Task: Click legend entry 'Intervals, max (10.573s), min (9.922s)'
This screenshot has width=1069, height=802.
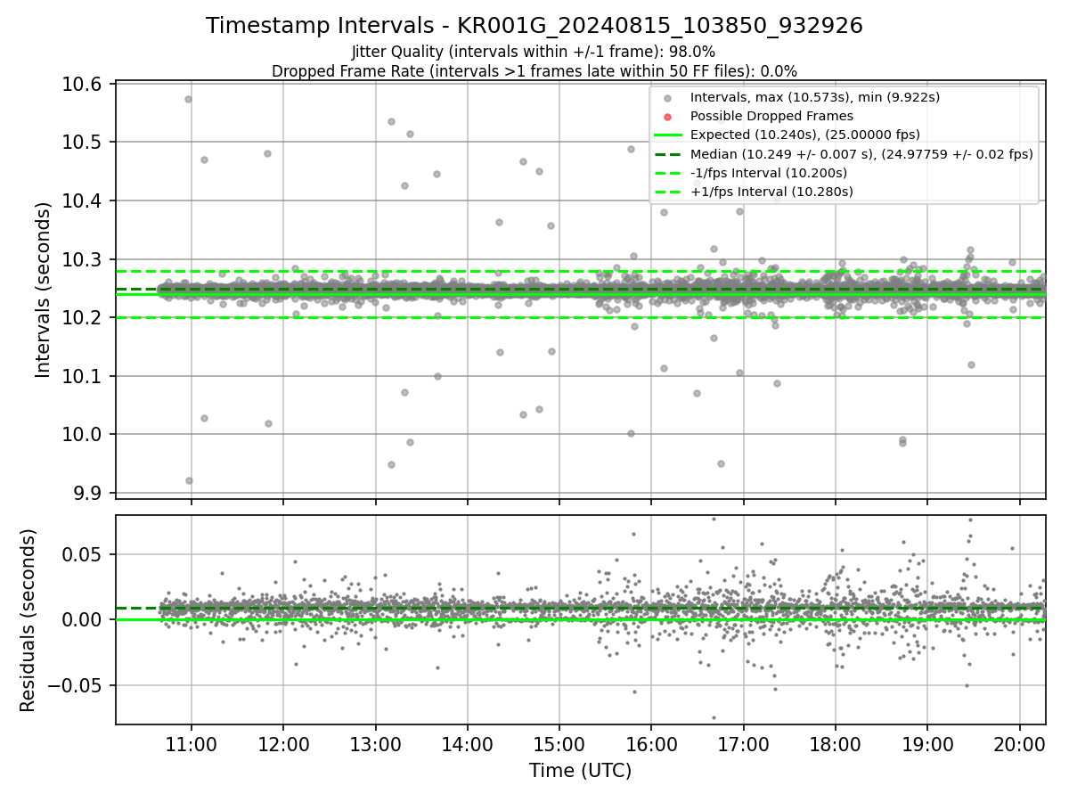Action: click(x=815, y=96)
